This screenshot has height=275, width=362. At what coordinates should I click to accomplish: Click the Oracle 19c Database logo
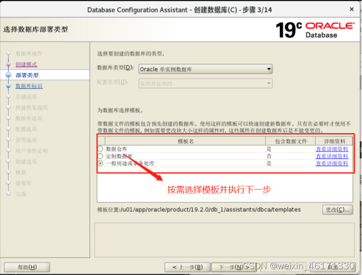[x=315, y=30]
